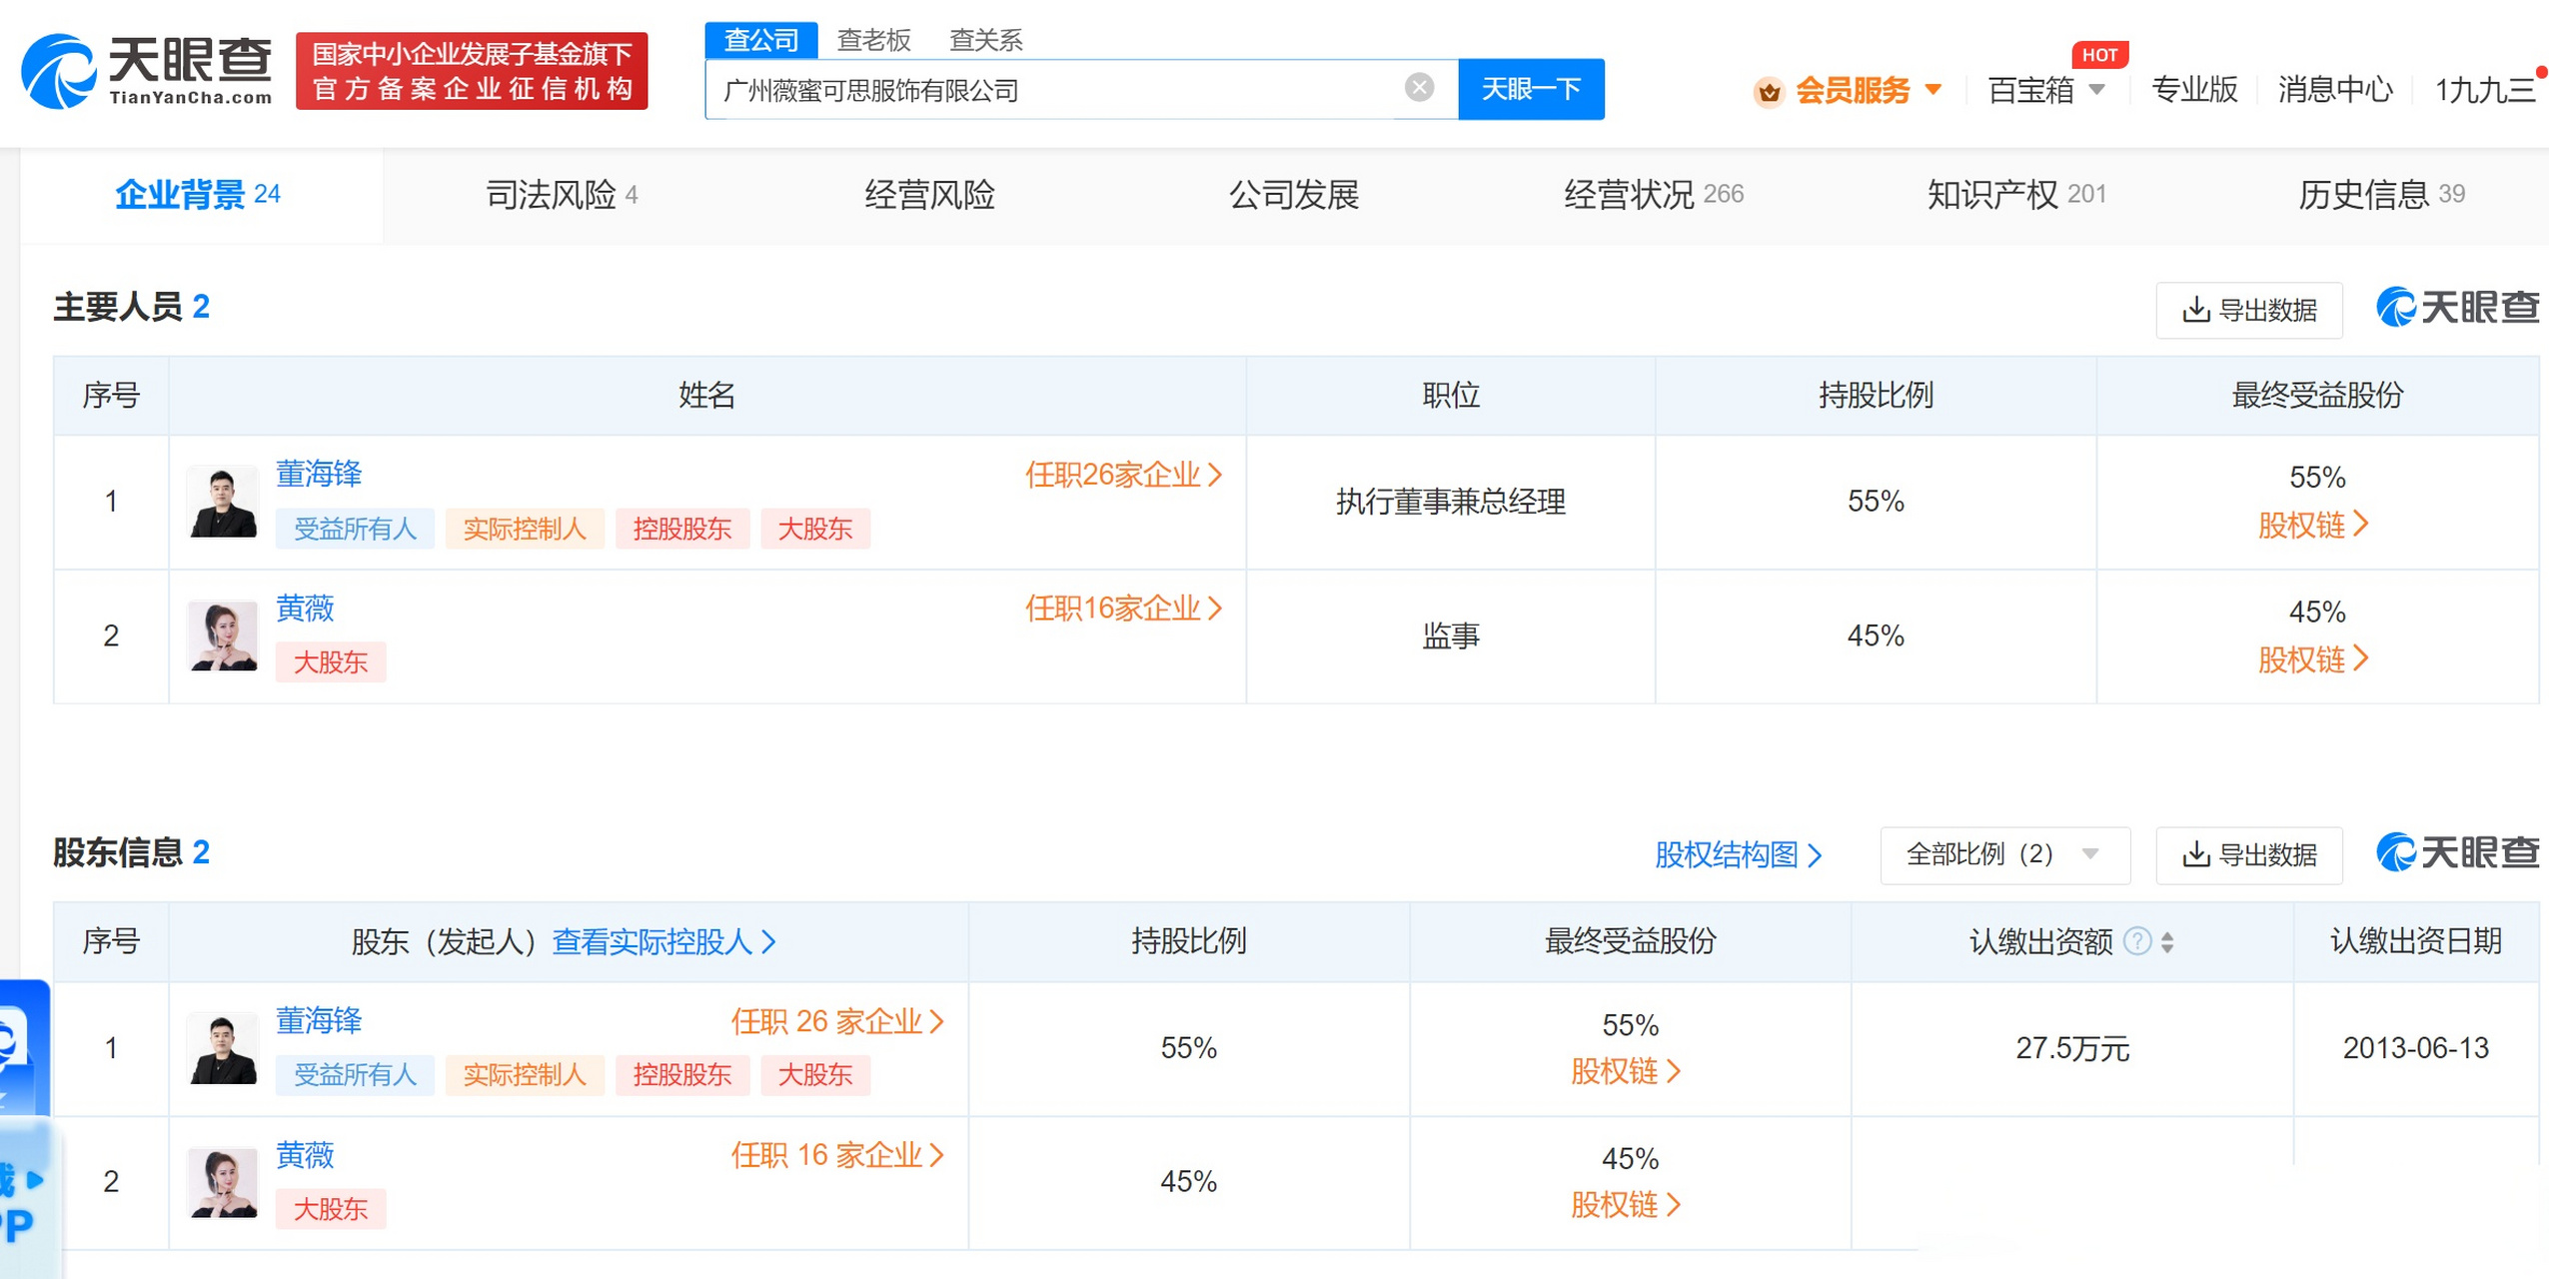This screenshot has width=2549, height=1279.
Task: Click the 控股股东 tag in 主要人员 table
Action: tap(682, 529)
